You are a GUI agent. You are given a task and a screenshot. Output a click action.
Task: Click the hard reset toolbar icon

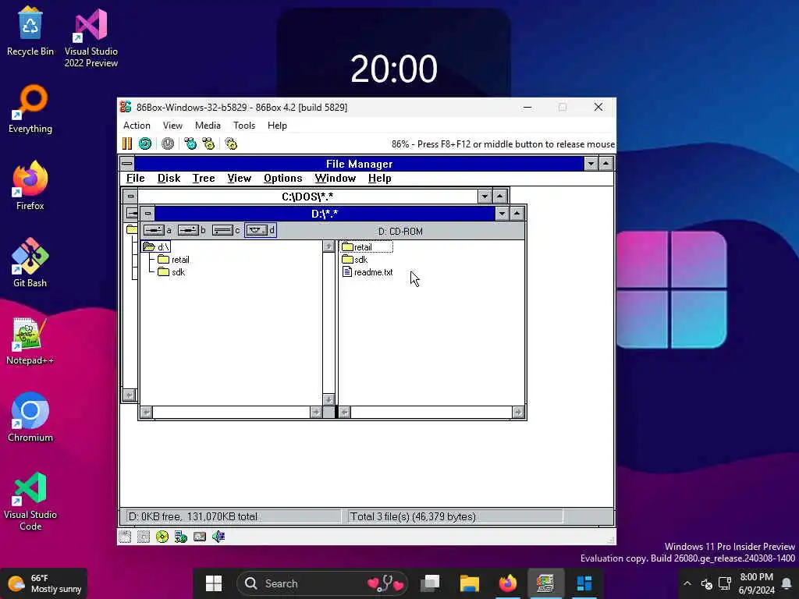tap(145, 144)
